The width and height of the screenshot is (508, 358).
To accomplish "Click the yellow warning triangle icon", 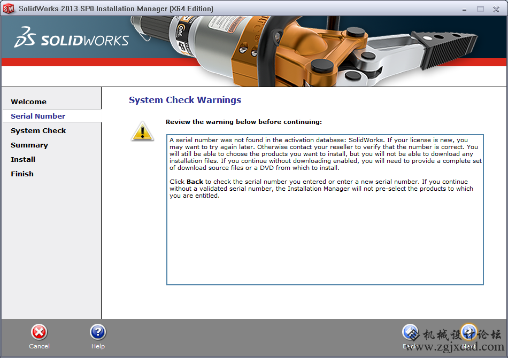I will coord(142,131).
